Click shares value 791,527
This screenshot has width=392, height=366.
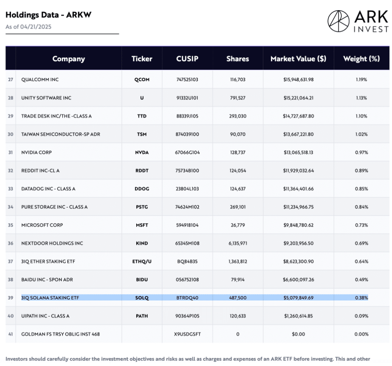237,98
